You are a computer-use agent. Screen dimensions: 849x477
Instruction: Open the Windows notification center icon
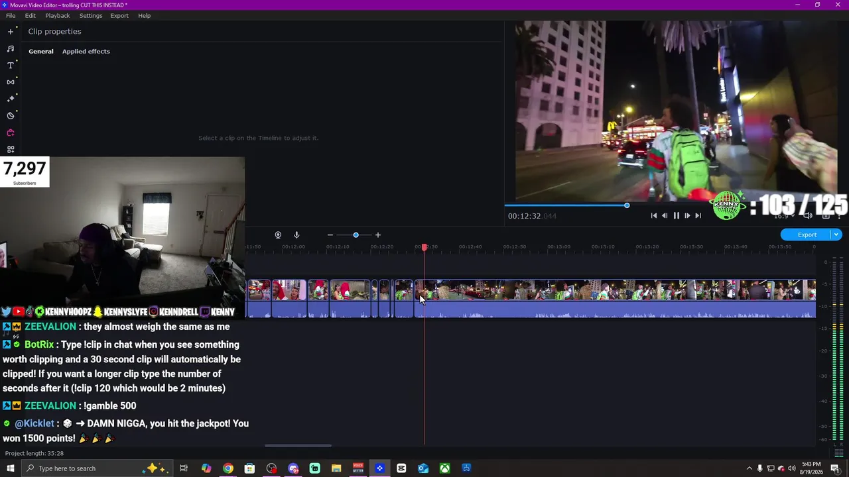(835, 468)
